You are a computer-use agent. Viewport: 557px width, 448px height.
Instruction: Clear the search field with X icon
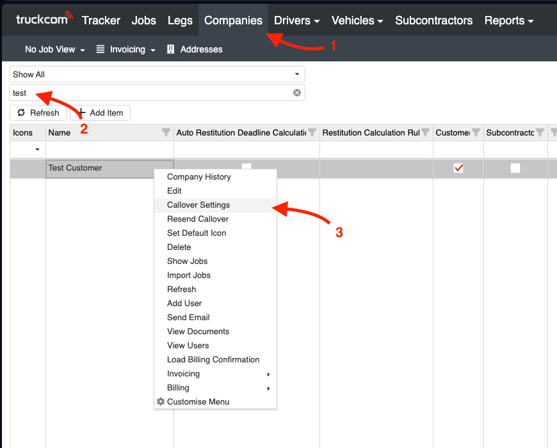(297, 93)
